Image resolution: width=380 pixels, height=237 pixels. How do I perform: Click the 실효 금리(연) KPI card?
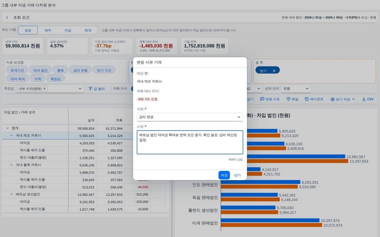point(67,46)
